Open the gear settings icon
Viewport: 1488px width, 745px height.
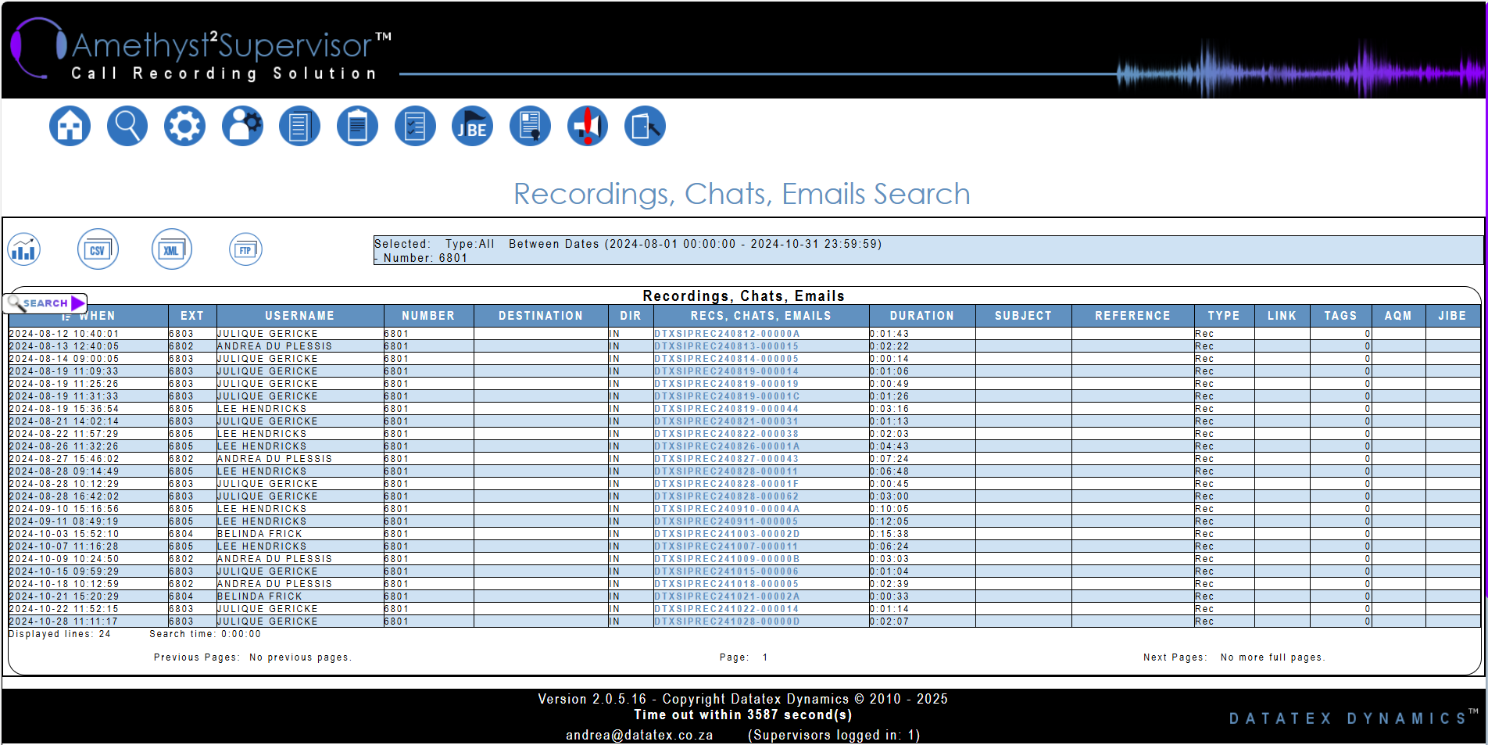tap(184, 126)
